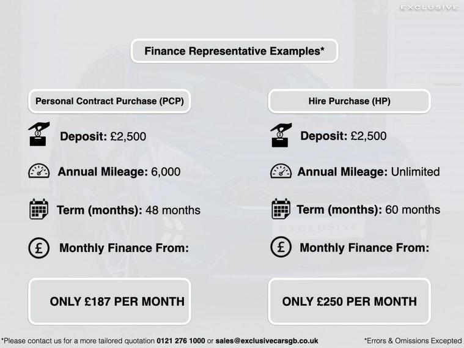Select the Hire Purchase (HP) box

349,101
